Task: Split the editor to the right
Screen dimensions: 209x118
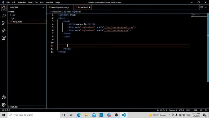Action: pyautogui.click(x=201, y=7)
